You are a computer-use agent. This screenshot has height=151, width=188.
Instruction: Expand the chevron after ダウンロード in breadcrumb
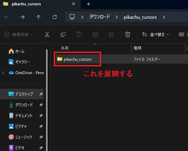click(117, 17)
